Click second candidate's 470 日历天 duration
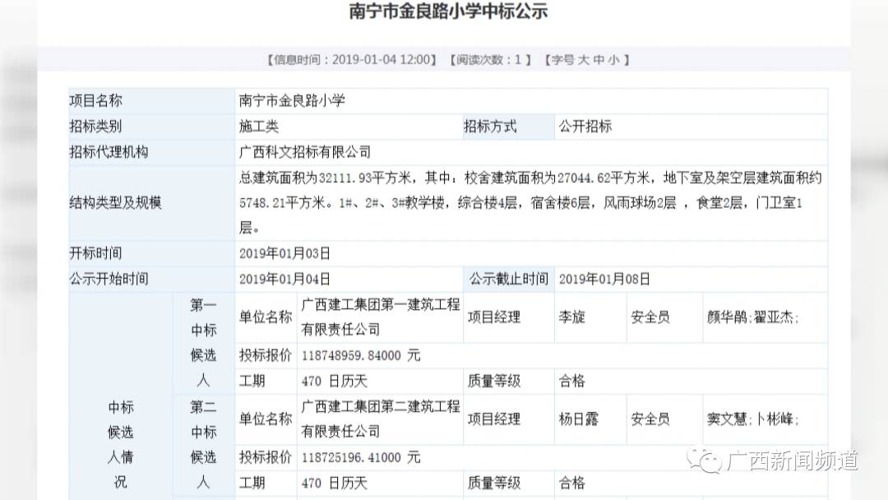This screenshot has width=888, height=500. pyautogui.click(x=334, y=483)
